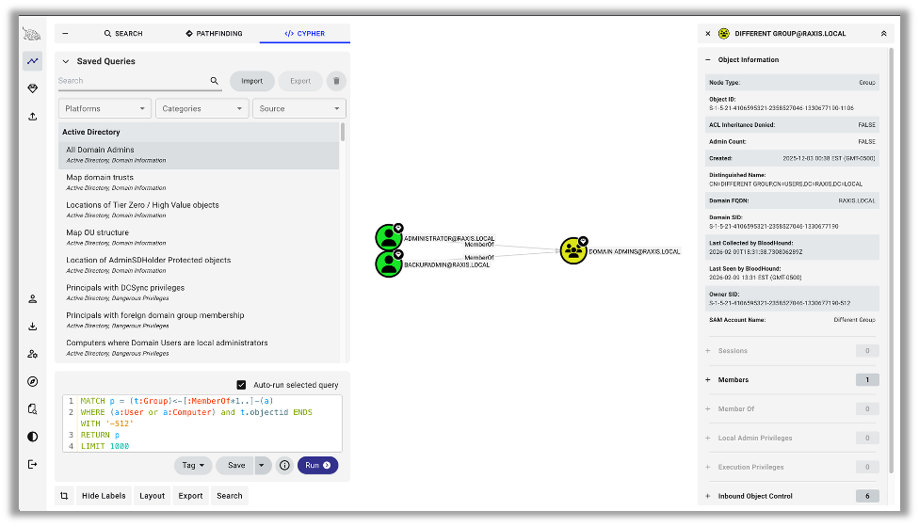Select the Map domain trusts query

point(199,183)
